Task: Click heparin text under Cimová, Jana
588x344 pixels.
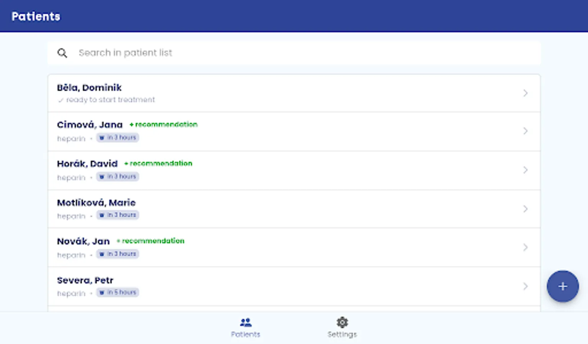Action: [x=71, y=138]
